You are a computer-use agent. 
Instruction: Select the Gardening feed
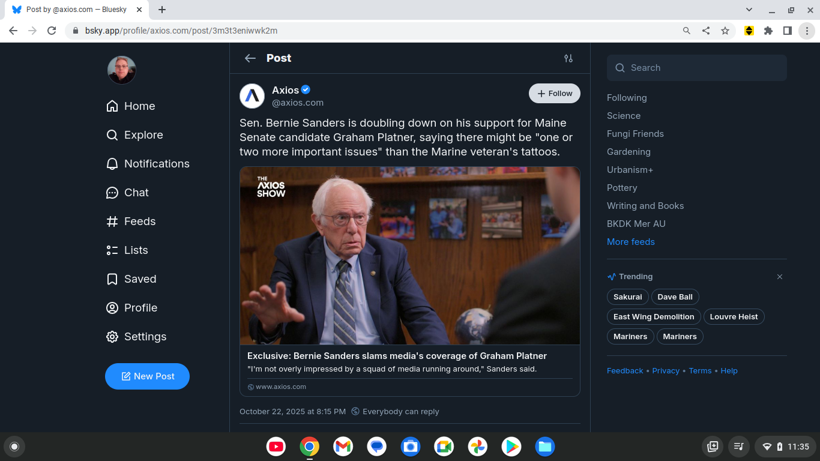[629, 152]
